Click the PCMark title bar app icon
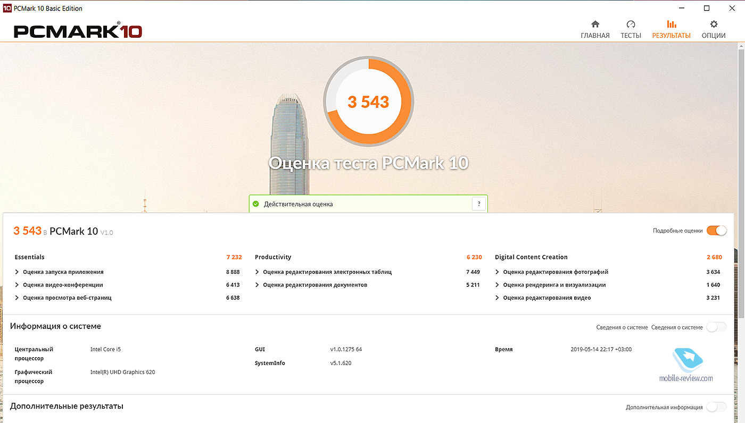Image resolution: width=745 pixels, height=423 pixels. [7, 8]
